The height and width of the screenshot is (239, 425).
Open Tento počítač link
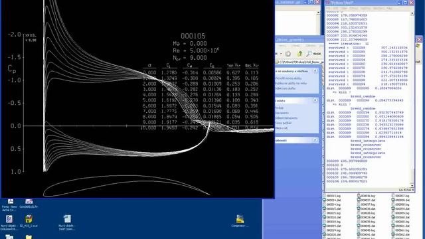283,123
